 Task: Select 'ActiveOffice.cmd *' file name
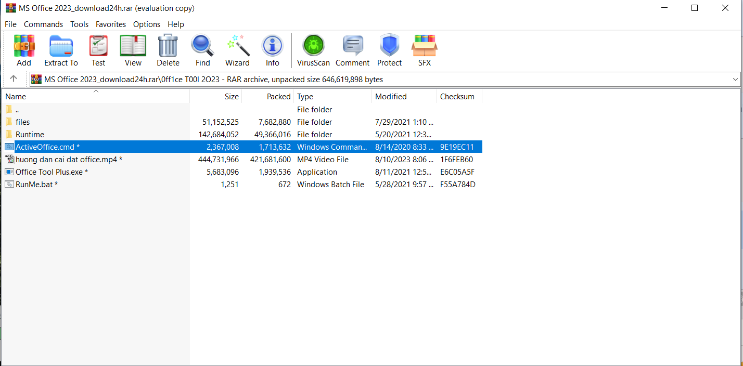pyautogui.click(x=47, y=147)
